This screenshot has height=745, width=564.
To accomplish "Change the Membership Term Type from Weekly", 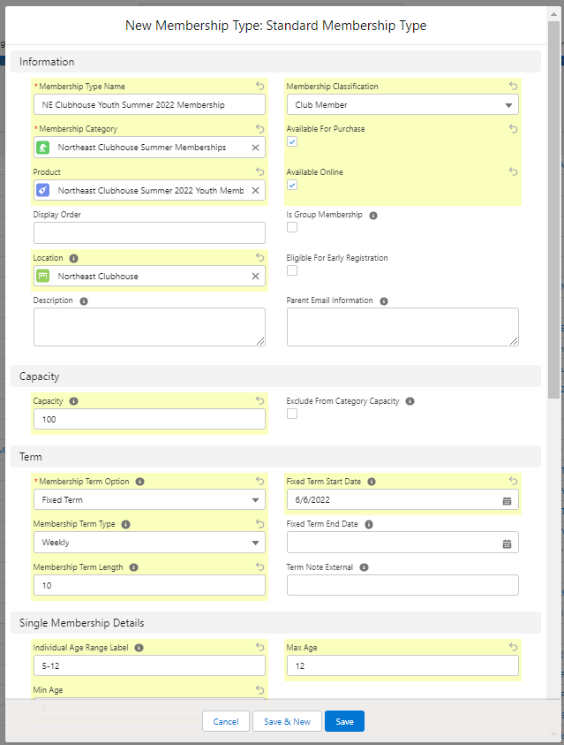I will 149,542.
